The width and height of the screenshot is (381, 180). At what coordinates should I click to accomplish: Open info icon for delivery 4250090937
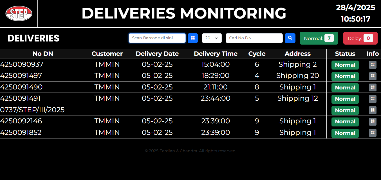(x=373, y=64)
